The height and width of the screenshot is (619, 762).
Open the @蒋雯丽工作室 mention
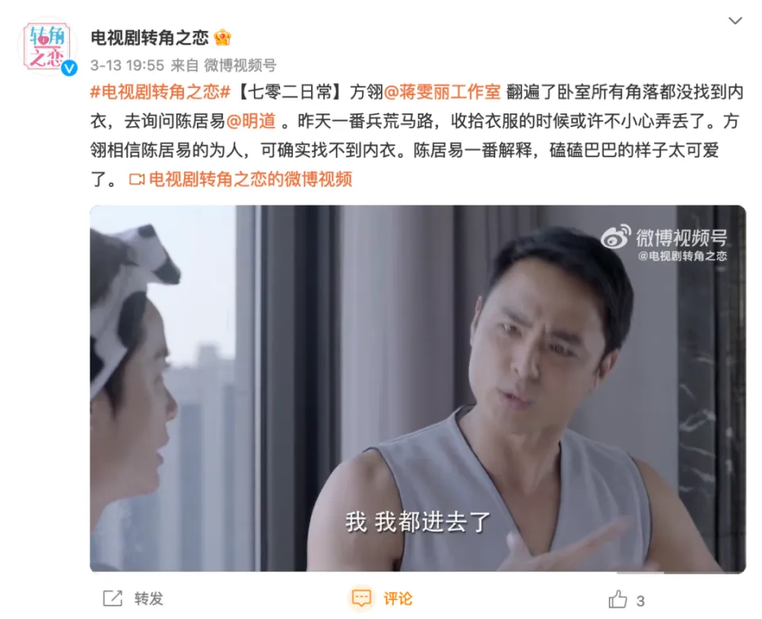442,92
